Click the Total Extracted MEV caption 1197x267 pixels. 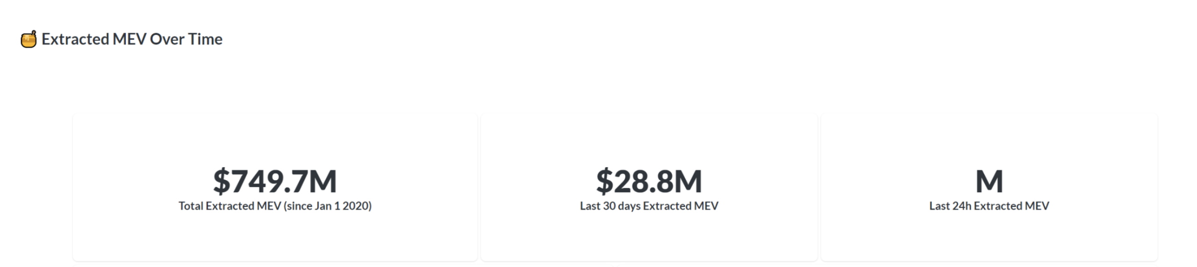pos(275,206)
